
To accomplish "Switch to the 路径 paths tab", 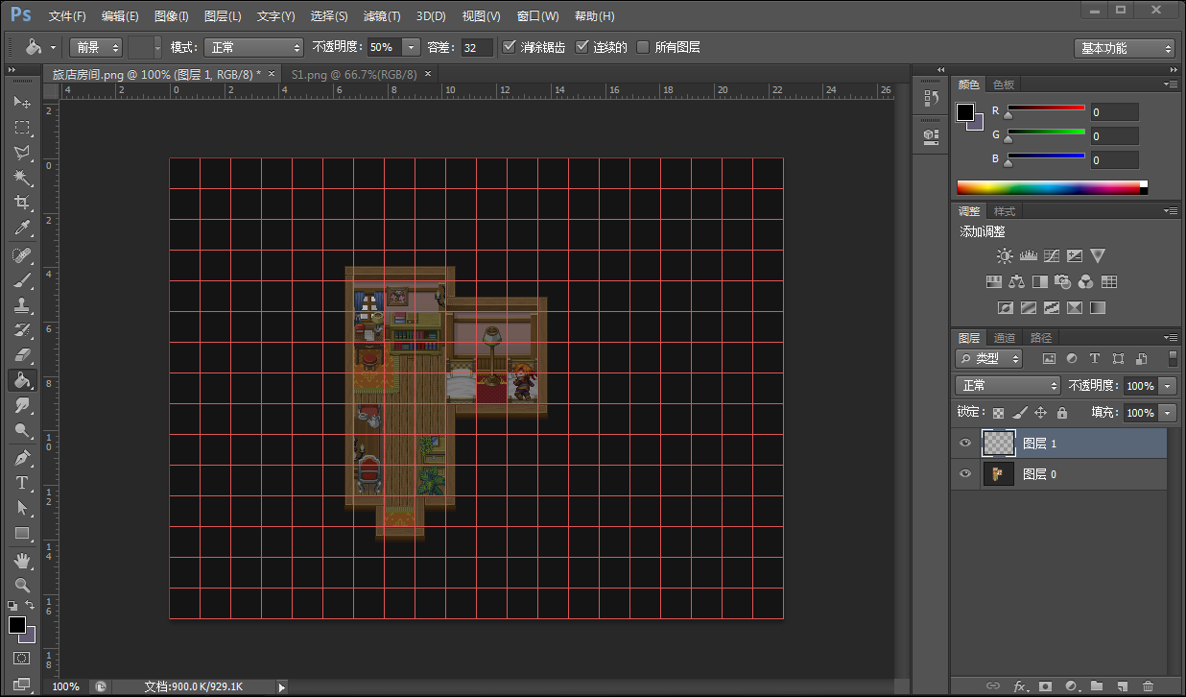I will coord(1041,338).
